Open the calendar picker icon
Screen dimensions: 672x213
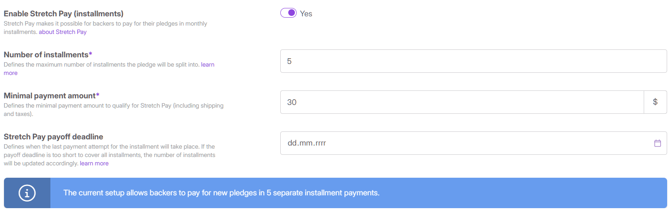pos(657,143)
